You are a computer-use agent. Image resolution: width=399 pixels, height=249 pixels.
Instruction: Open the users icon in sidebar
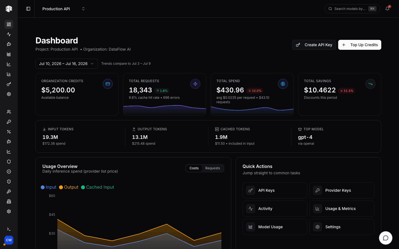(9, 112)
